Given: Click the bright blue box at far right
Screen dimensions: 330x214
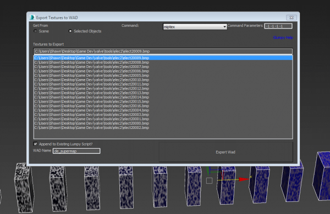Looking at the screenshot, I should pos(322,176).
